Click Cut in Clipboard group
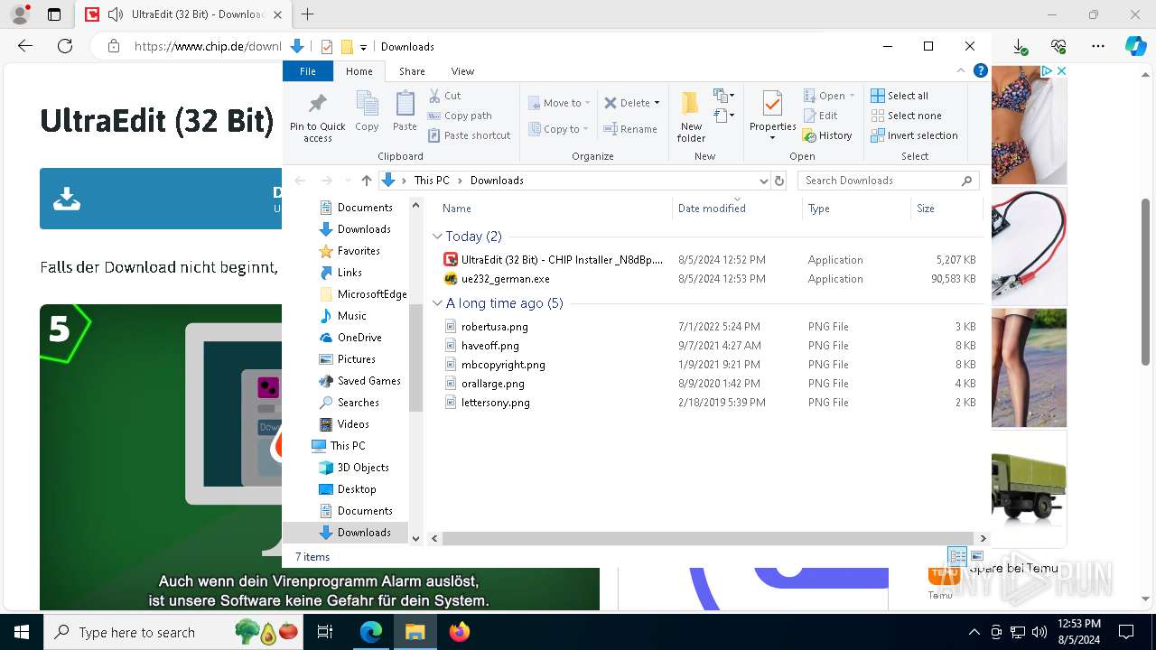The width and height of the screenshot is (1156, 650). point(444,96)
